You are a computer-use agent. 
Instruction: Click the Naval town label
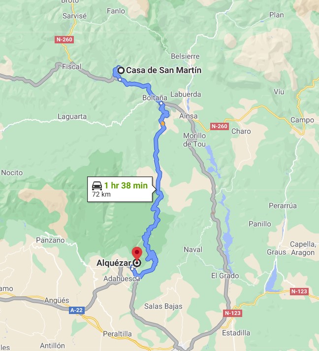click(193, 249)
